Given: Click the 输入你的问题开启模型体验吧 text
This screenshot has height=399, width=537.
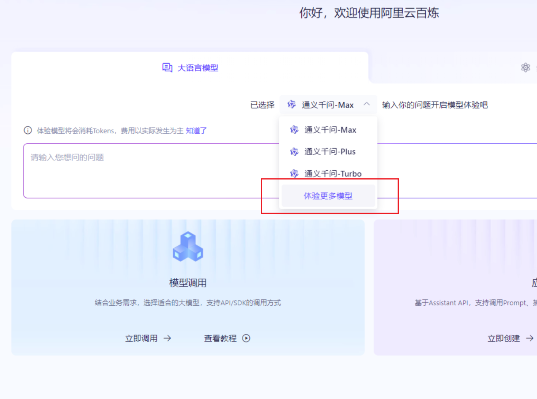Looking at the screenshot, I should 435,105.
